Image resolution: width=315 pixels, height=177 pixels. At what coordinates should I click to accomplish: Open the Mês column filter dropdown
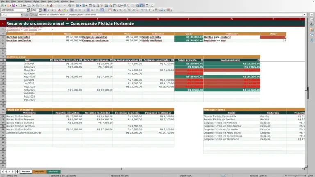point(51,60)
